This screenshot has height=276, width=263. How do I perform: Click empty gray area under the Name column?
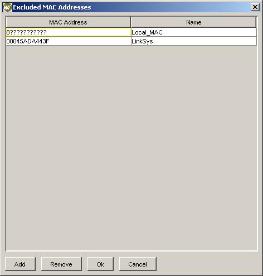tap(194, 149)
